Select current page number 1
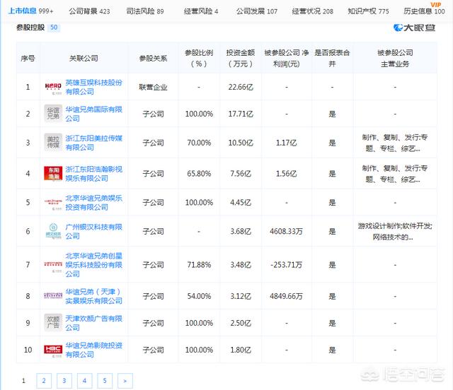453x390 pixels. pos(23,381)
